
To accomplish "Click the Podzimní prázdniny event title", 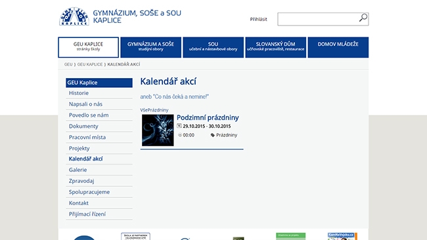I will click(x=208, y=117).
